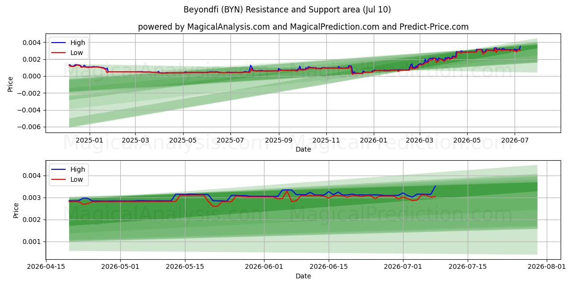Image resolution: width=575 pixels, height=287 pixels.
Task: Click the bottom chart x-axis tick label '2026-07-15'
Action: 467,267
